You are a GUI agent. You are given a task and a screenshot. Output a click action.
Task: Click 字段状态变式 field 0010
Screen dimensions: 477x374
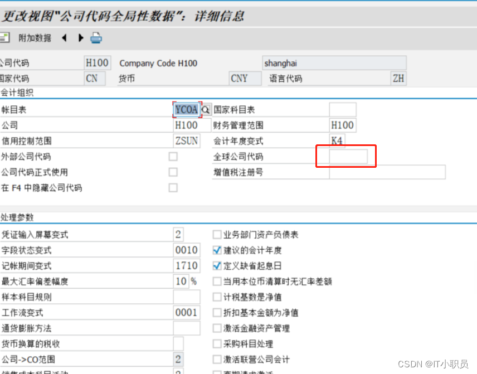pos(187,250)
